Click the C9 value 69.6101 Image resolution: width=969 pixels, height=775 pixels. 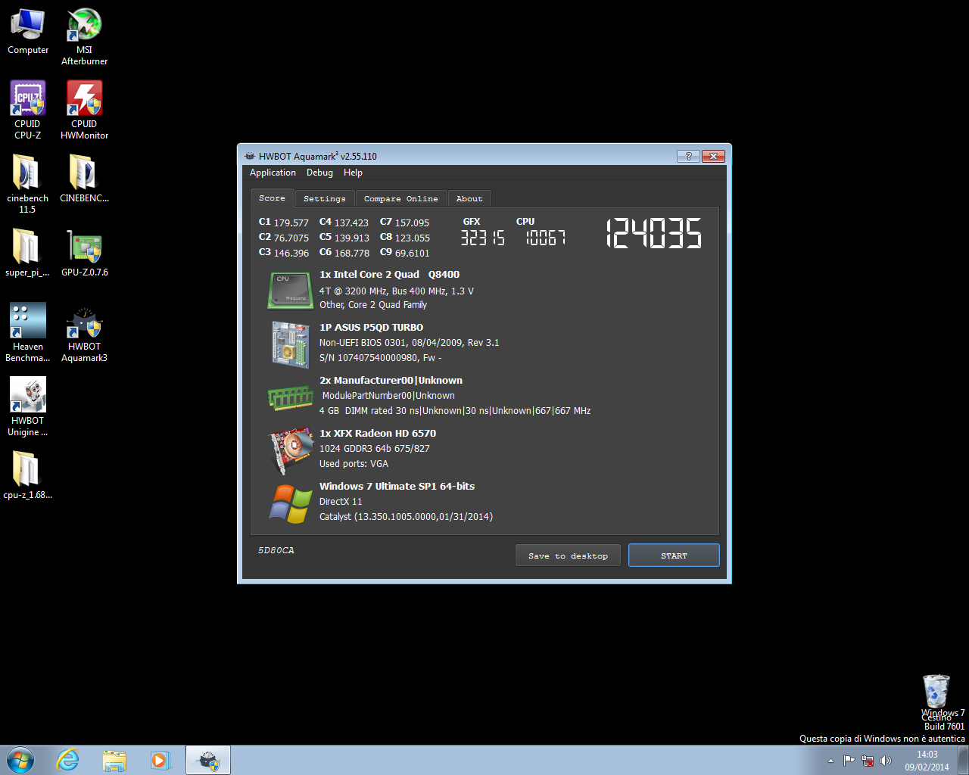412,253
